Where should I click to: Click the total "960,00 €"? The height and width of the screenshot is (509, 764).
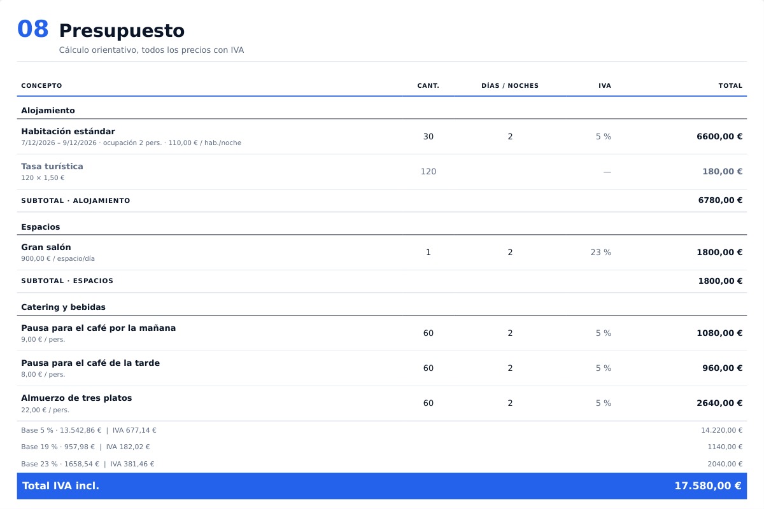[723, 368]
